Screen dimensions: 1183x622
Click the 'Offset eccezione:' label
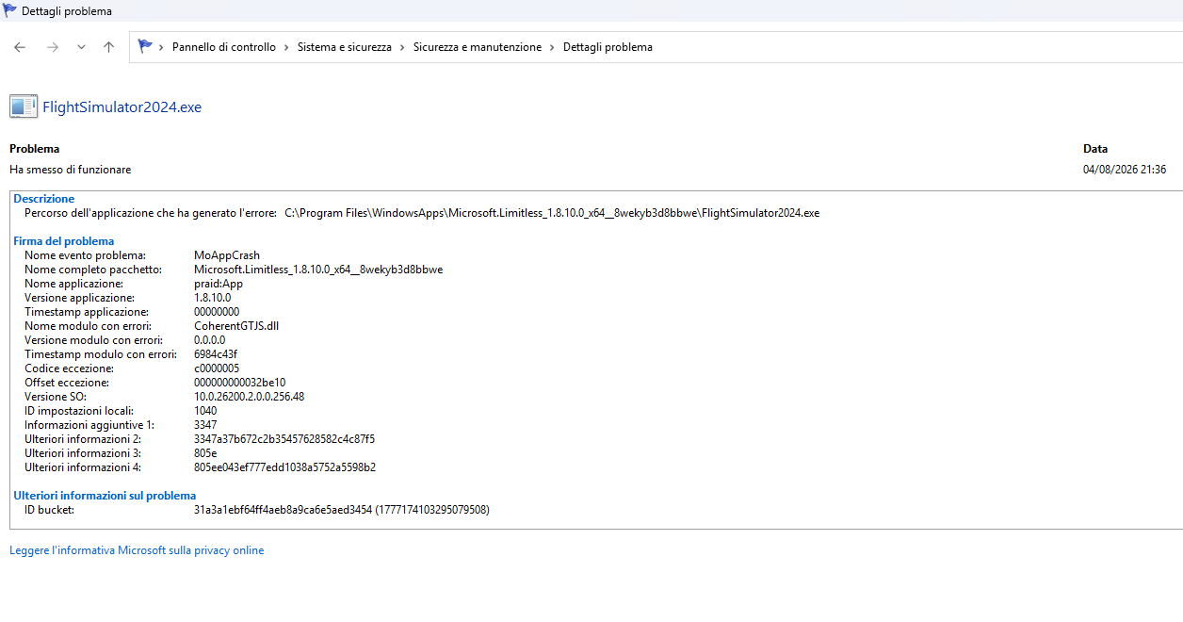click(67, 383)
